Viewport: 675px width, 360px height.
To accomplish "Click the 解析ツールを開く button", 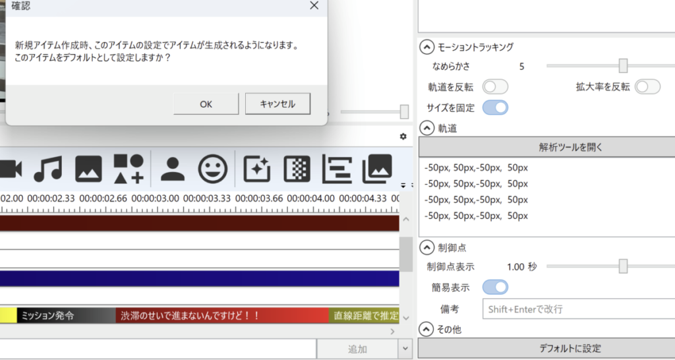I will click(x=546, y=147).
